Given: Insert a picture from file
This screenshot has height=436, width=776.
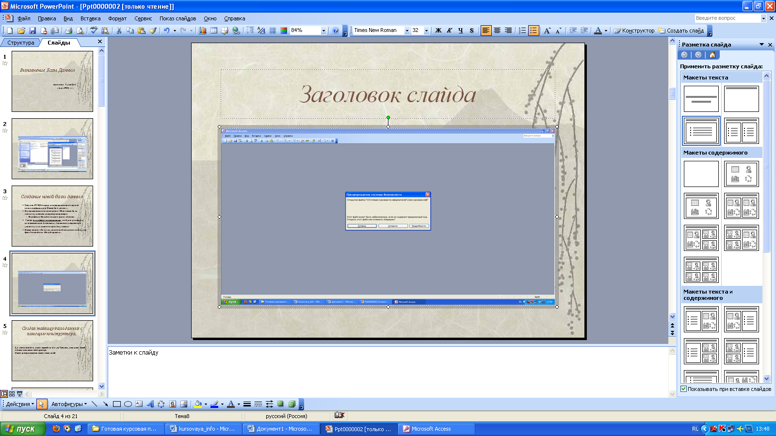Looking at the screenshot, I should 184,404.
